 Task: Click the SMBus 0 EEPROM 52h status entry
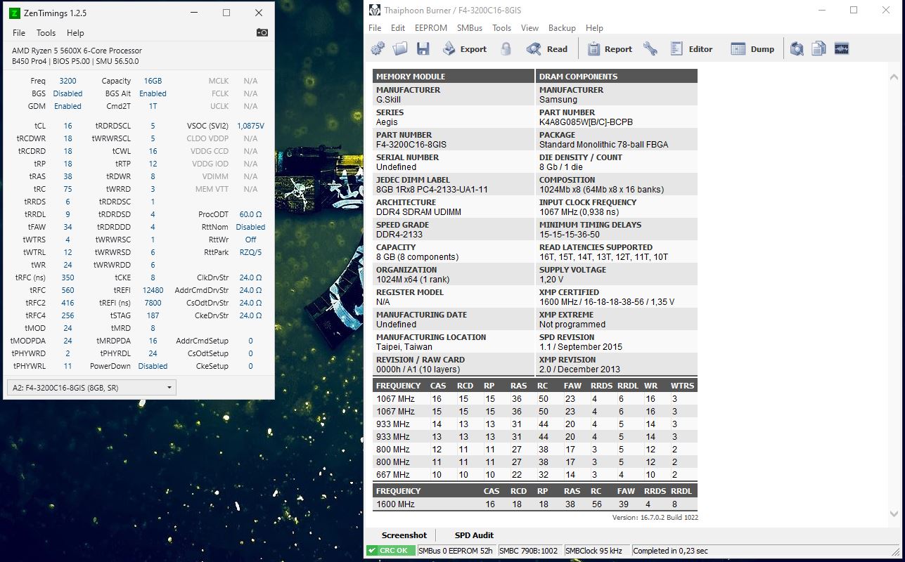click(456, 551)
